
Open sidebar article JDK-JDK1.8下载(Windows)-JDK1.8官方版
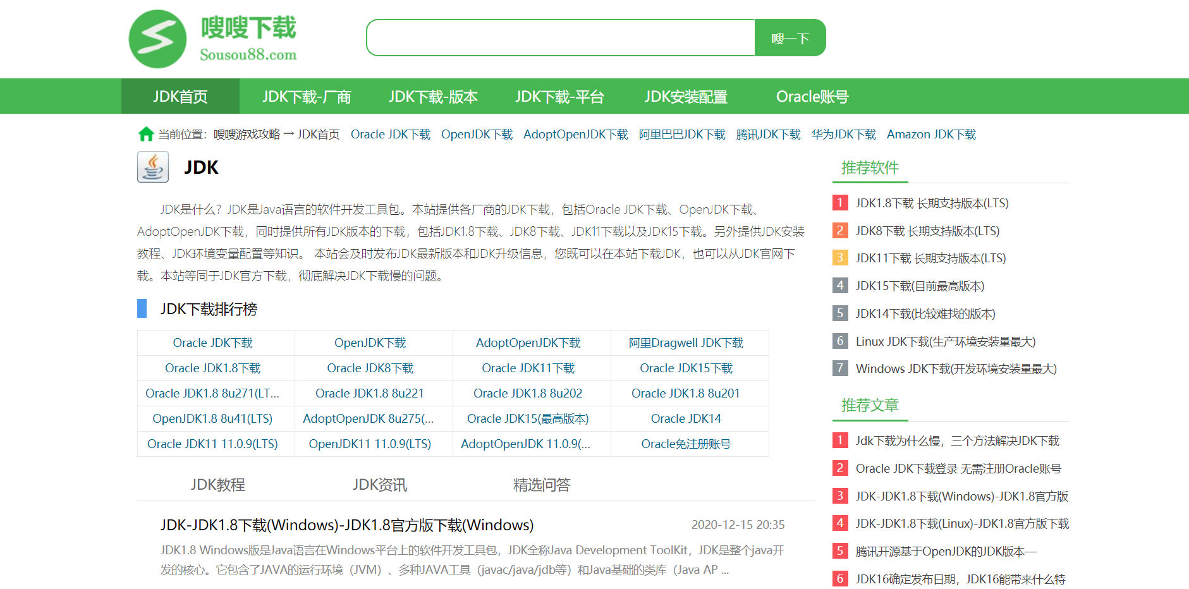(962, 496)
